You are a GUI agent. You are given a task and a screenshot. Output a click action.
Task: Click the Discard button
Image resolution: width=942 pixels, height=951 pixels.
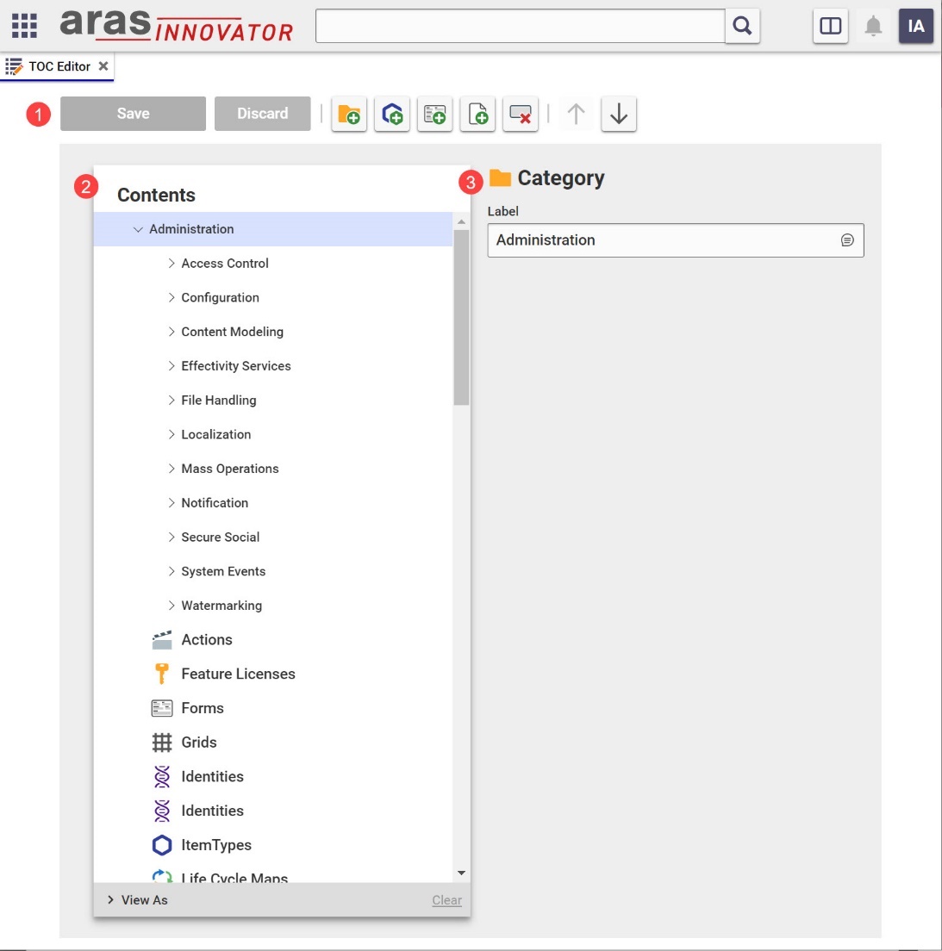(262, 114)
